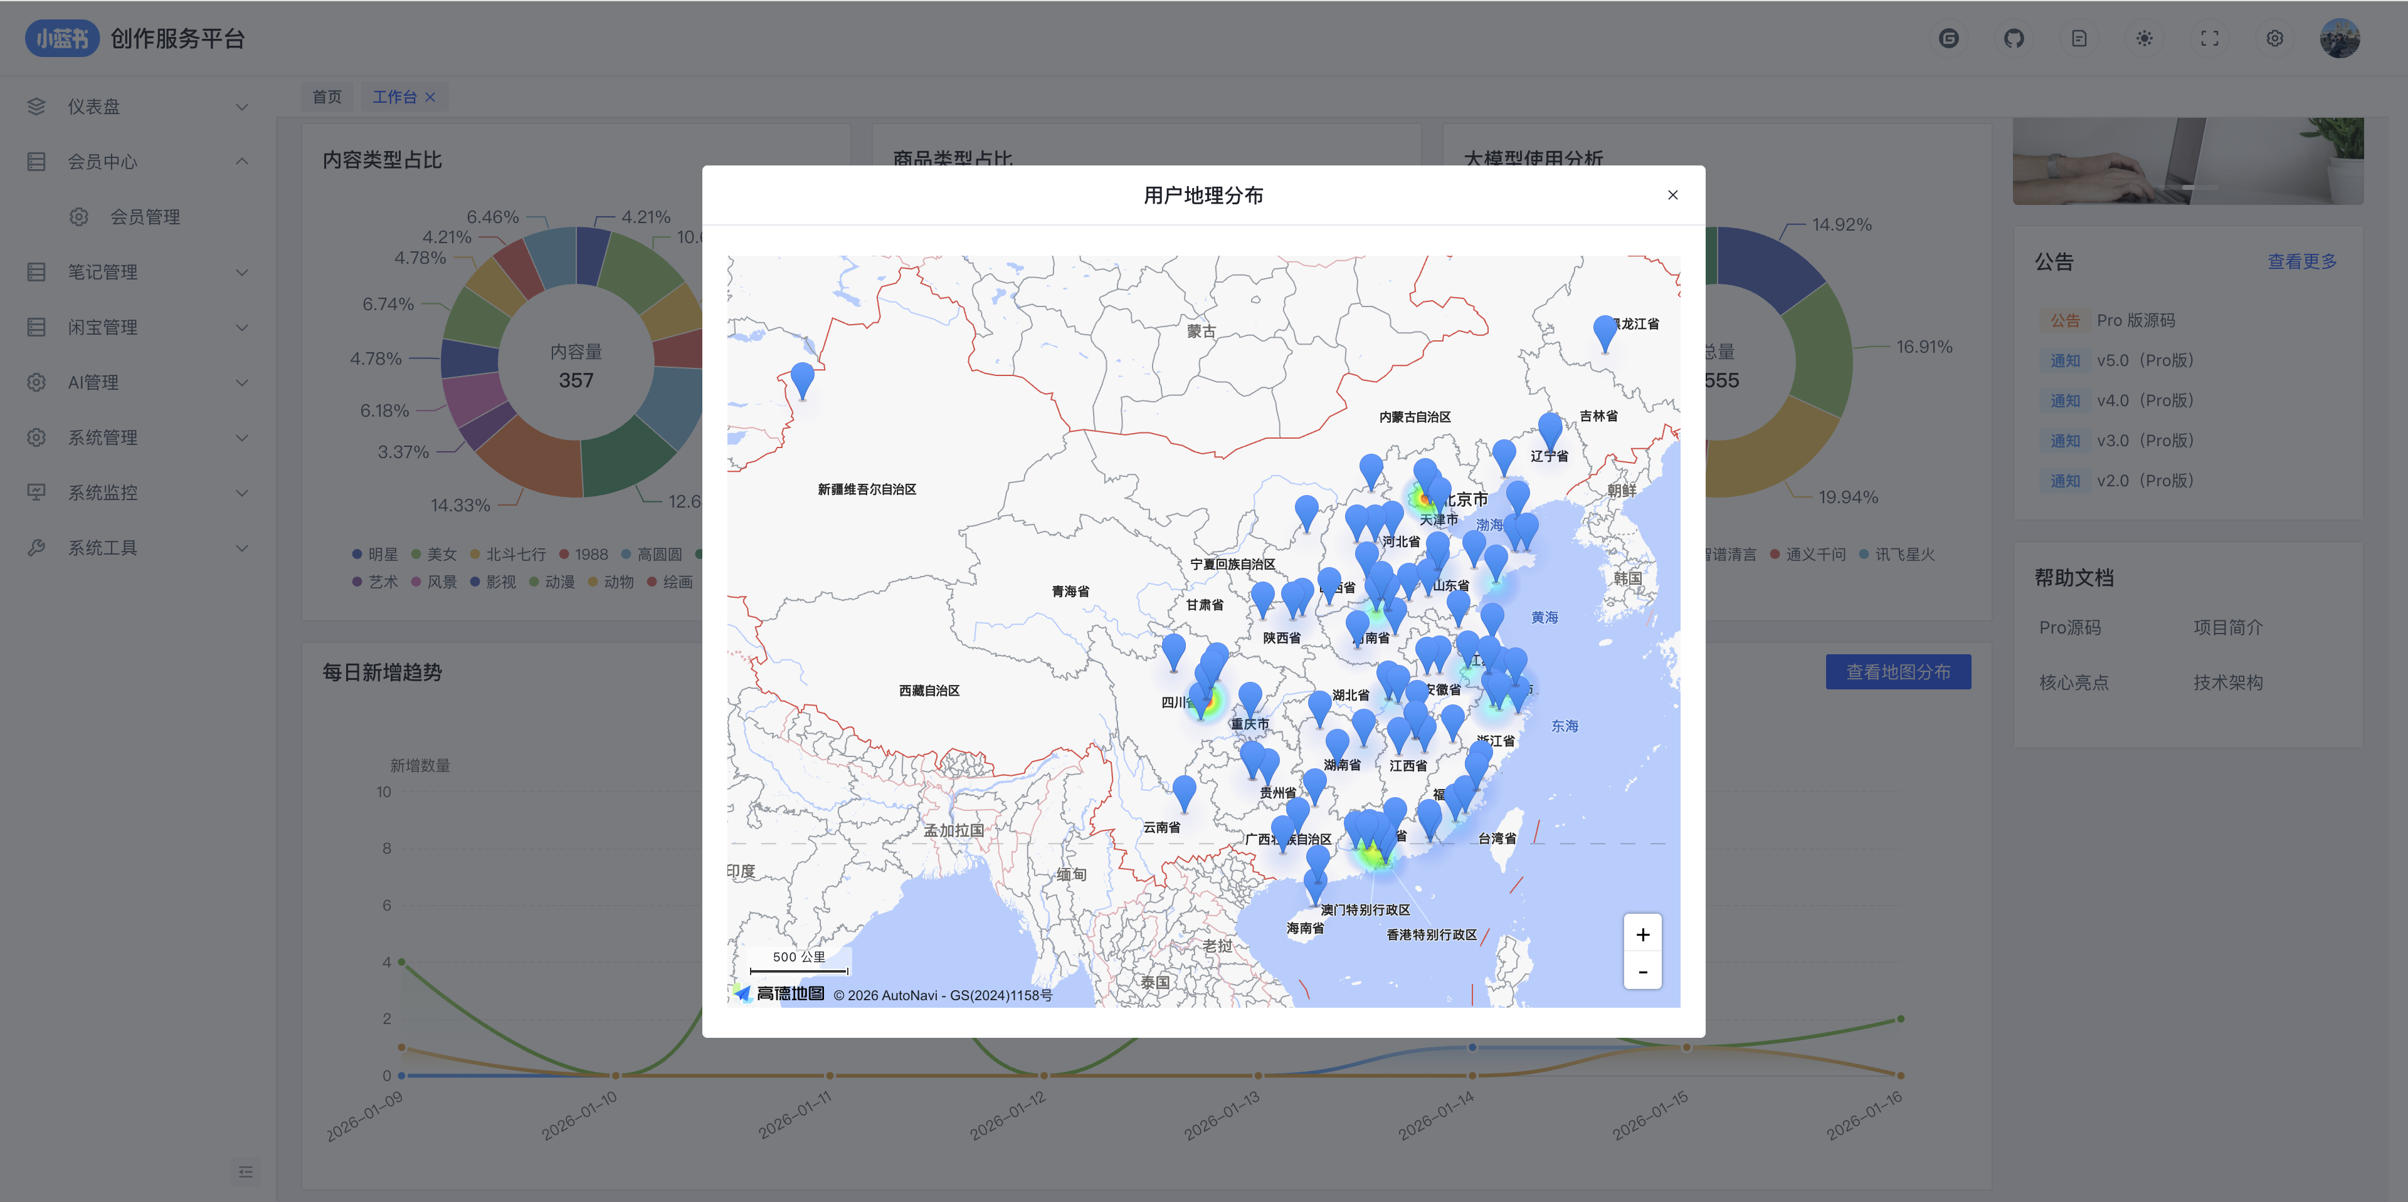Collapse the sidebar with bottom icon
Viewport: 2408px width, 1202px height.
tap(245, 1171)
